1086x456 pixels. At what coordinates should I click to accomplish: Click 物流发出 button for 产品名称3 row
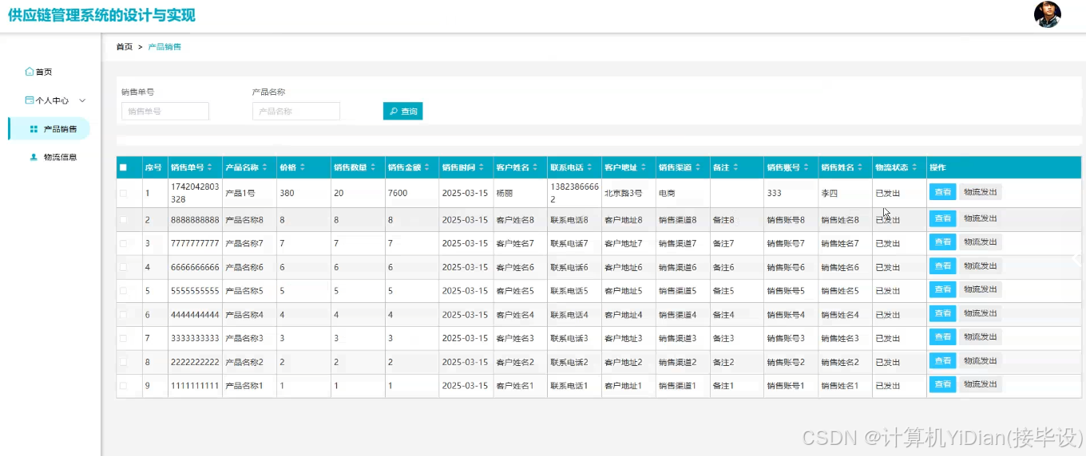(980, 337)
